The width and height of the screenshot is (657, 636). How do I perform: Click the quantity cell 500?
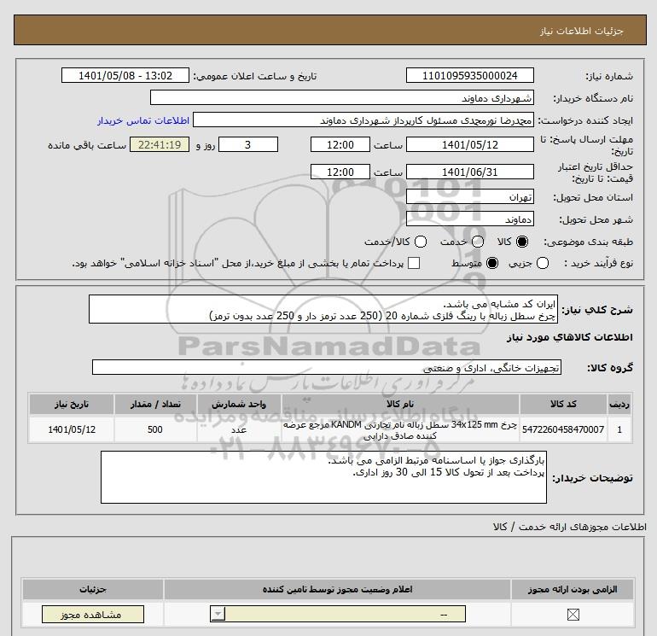[x=155, y=429]
